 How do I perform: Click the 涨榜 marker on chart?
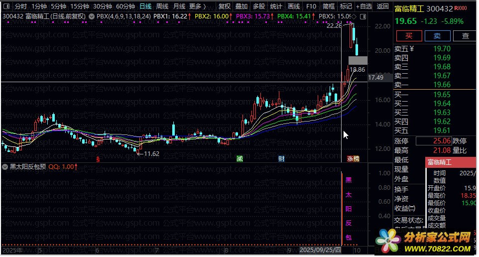coord(353,158)
